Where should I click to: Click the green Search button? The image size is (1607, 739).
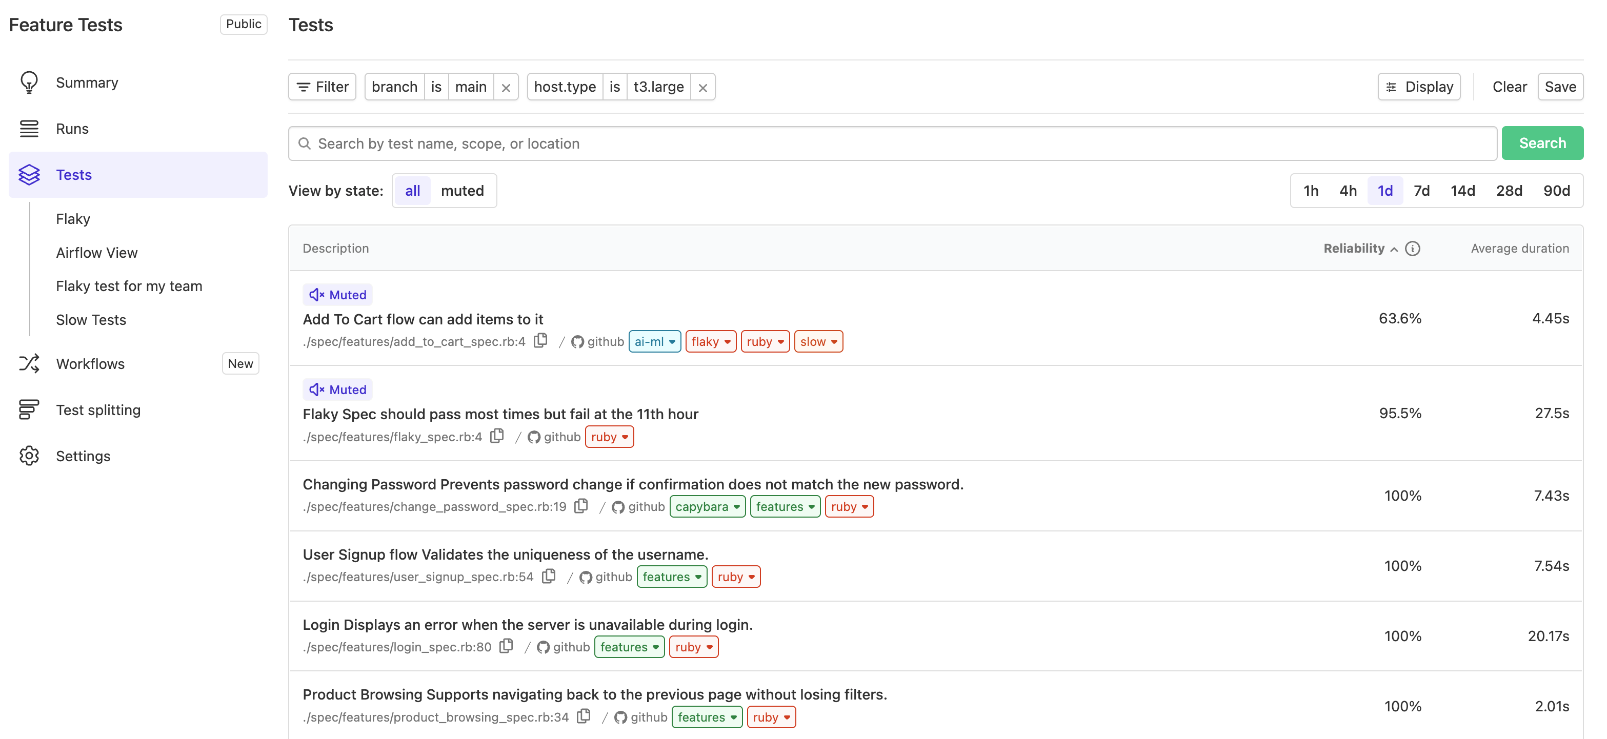(x=1542, y=143)
